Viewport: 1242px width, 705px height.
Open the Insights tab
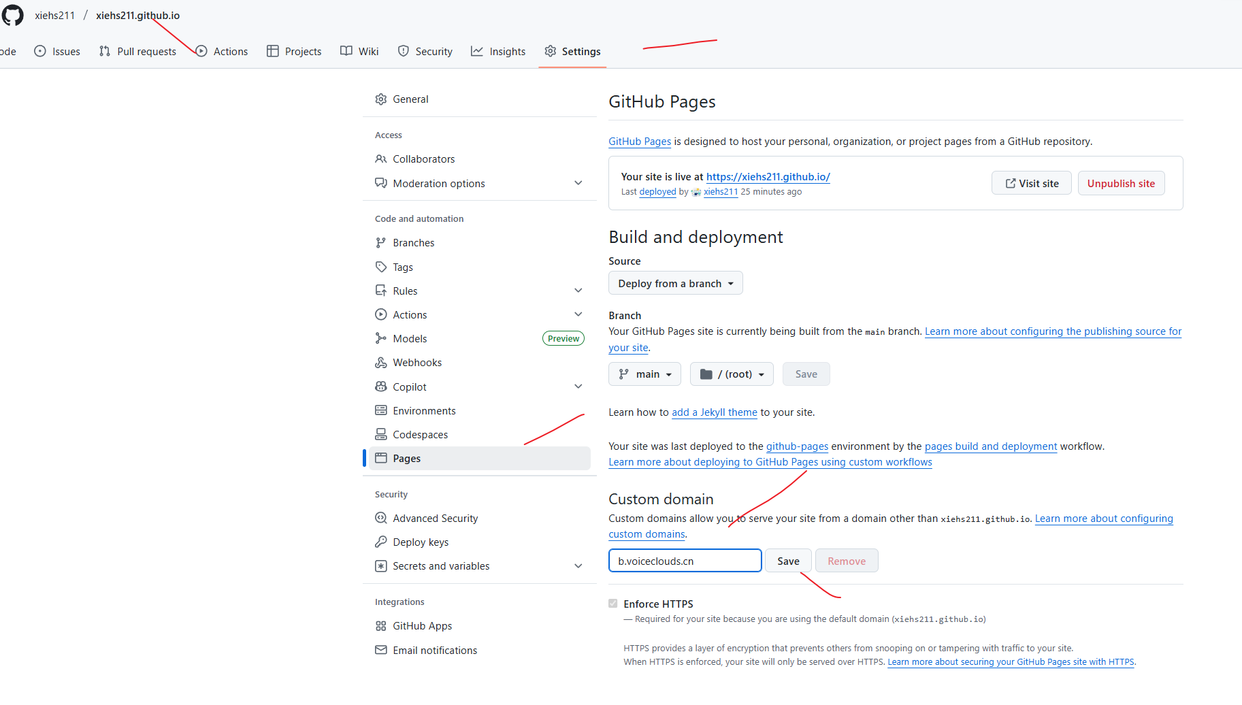(x=498, y=51)
